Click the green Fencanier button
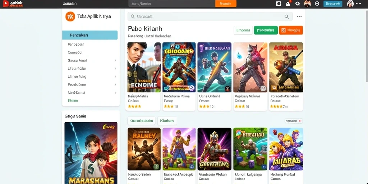Viewport: 368px width, 184px height. [266, 30]
